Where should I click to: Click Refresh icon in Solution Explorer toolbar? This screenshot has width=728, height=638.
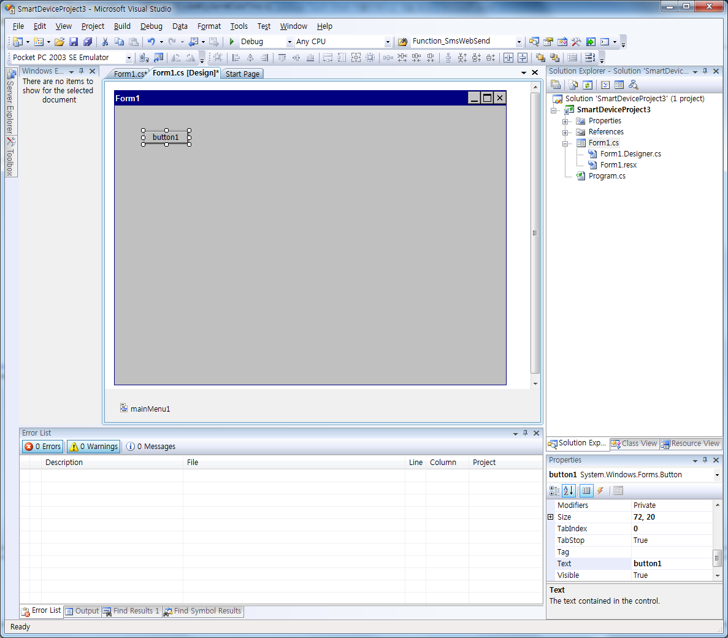(588, 85)
